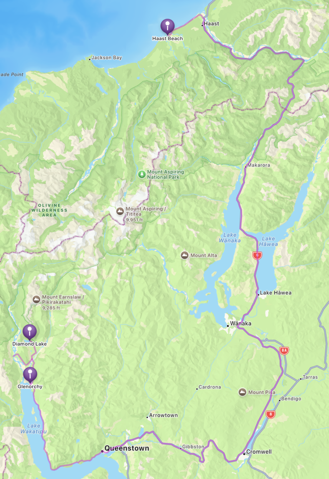
Task: Select the Diamond Lake purple pin
Action: tap(30, 331)
